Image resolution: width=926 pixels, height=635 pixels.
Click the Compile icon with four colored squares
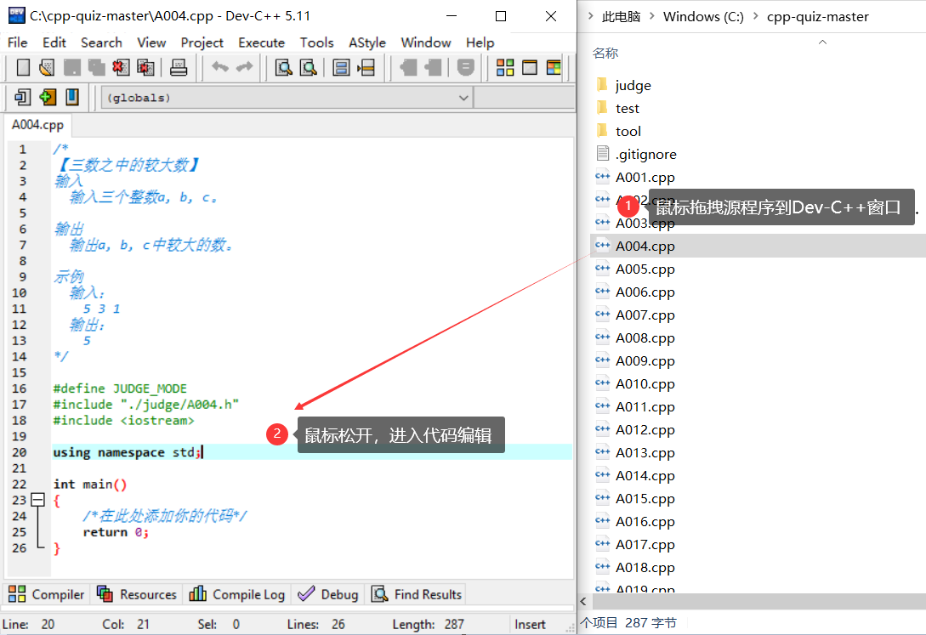(505, 67)
